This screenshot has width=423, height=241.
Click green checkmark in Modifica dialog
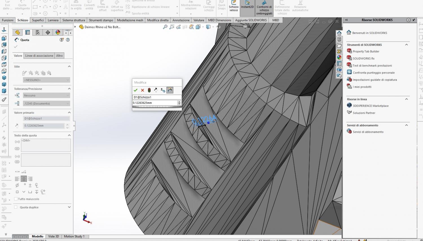pyautogui.click(x=136, y=90)
